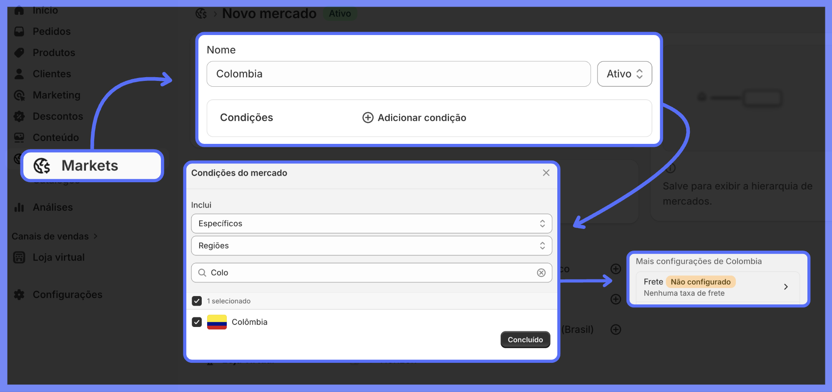
Task: Click the Pedidos inbox icon
Action: [19, 31]
